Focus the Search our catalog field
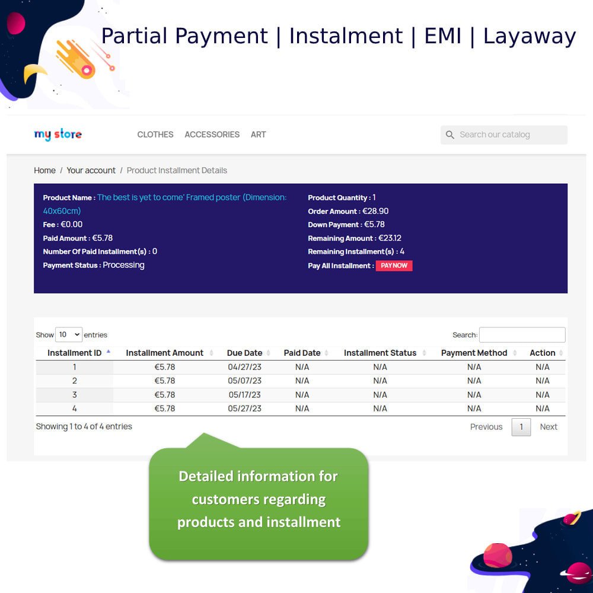The height and width of the screenshot is (593, 593). (504, 135)
